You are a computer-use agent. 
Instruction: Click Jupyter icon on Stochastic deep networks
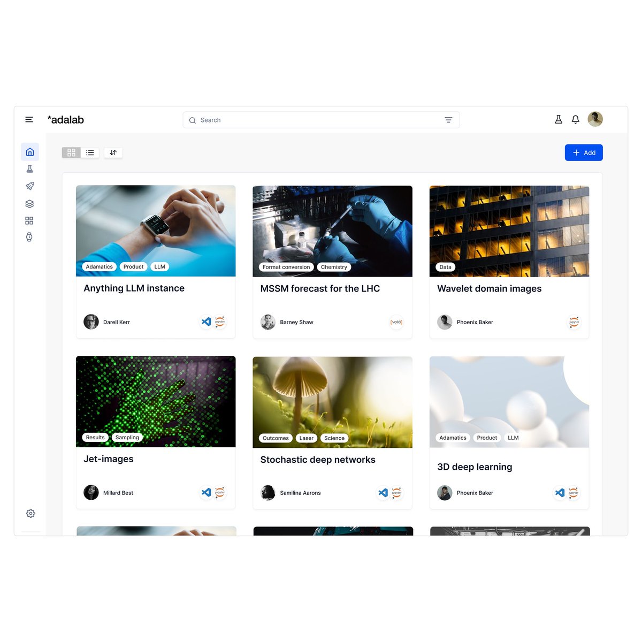click(396, 493)
